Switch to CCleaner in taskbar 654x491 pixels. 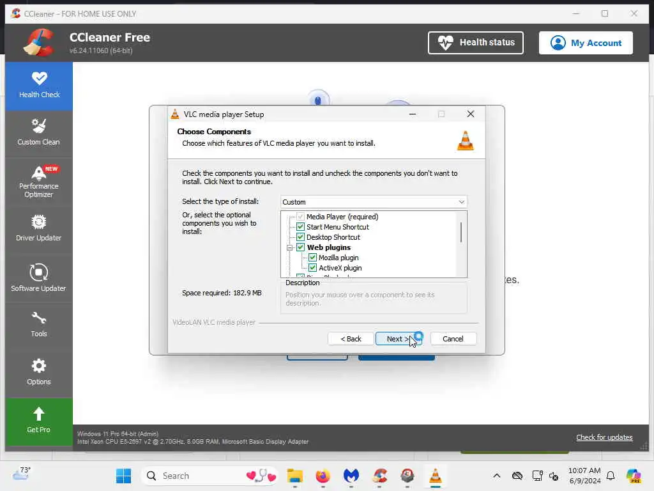pyautogui.click(x=379, y=476)
